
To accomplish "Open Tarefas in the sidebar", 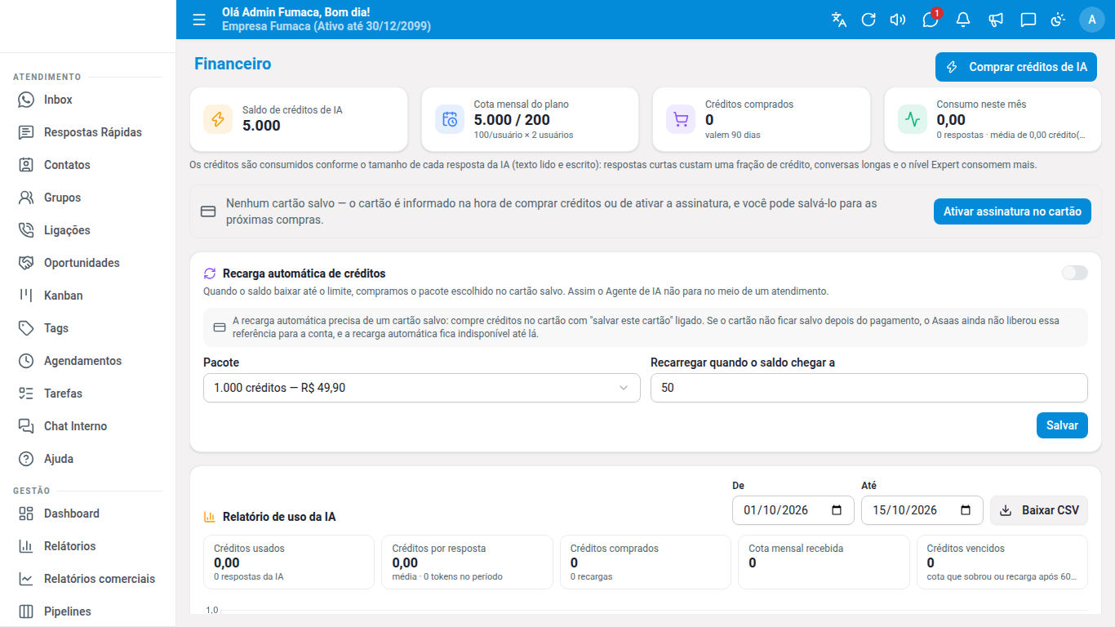I will click(88, 394).
